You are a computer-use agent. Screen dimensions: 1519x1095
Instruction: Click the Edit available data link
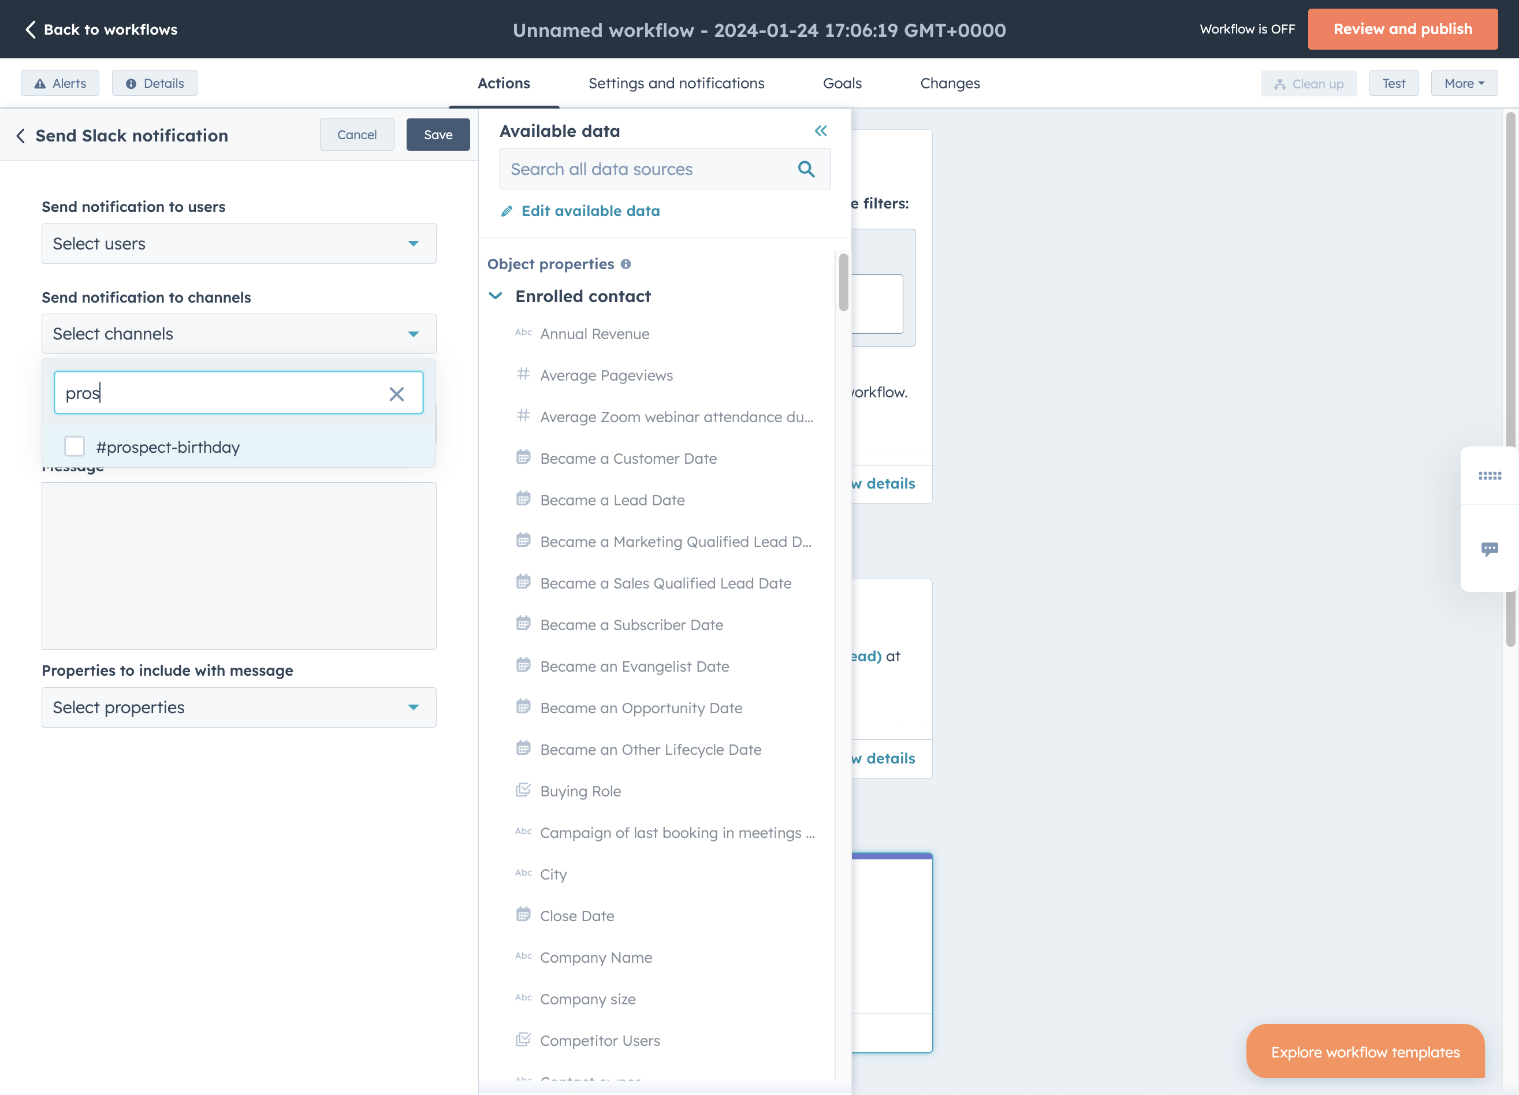point(590,211)
